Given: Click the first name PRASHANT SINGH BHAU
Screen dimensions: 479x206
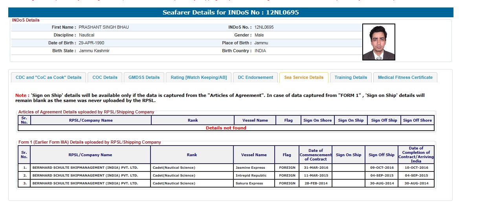Looking at the screenshot, I should click(x=104, y=27).
